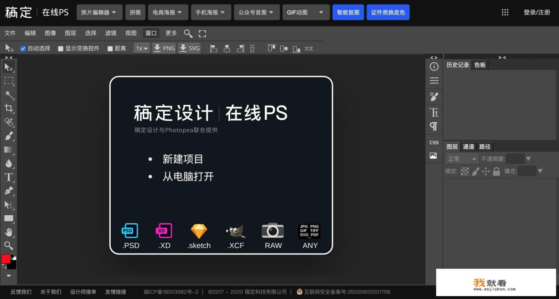Uncheck the 自动选择 checkbox
The height and width of the screenshot is (299, 559).
point(23,49)
